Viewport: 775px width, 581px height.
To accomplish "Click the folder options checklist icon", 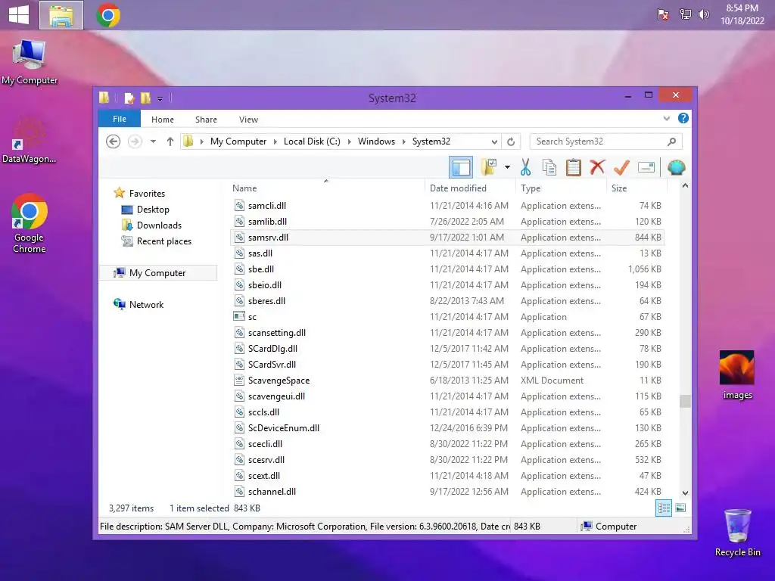I will 489,167.
